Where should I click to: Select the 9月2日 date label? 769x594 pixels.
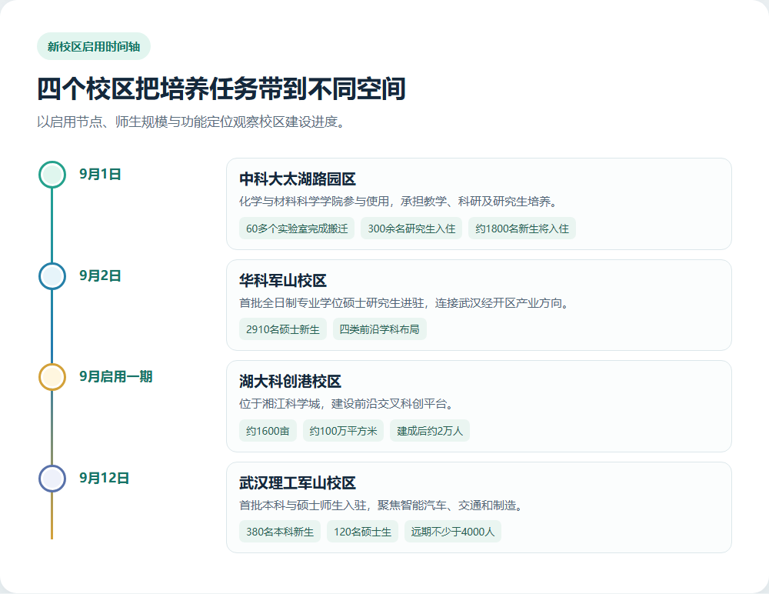(100, 276)
